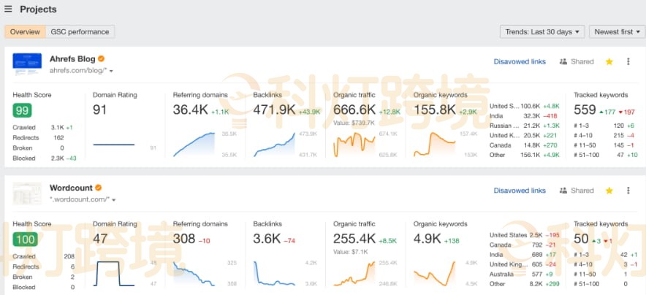The width and height of the screenshot is (646, 295).
Task: Open the hamburger menu beside Projects
Action: 8,9
